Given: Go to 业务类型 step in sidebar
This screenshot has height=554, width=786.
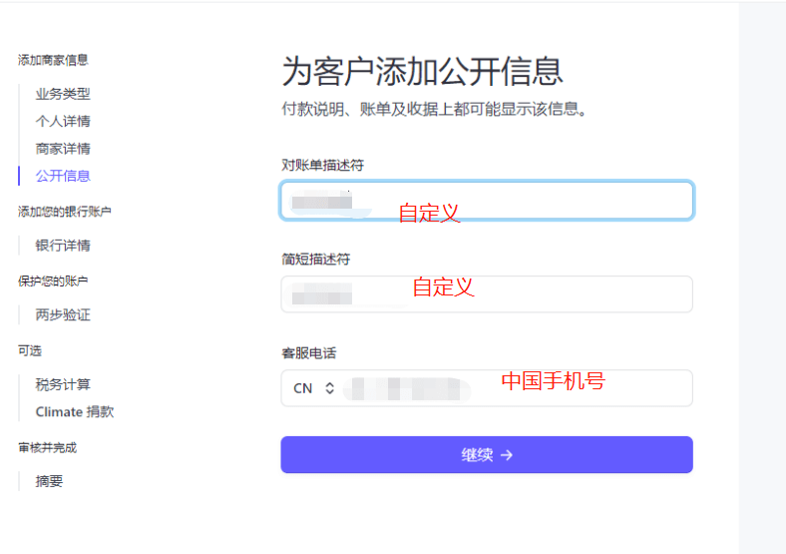Looking at the screenshot, I should (63, 94).
